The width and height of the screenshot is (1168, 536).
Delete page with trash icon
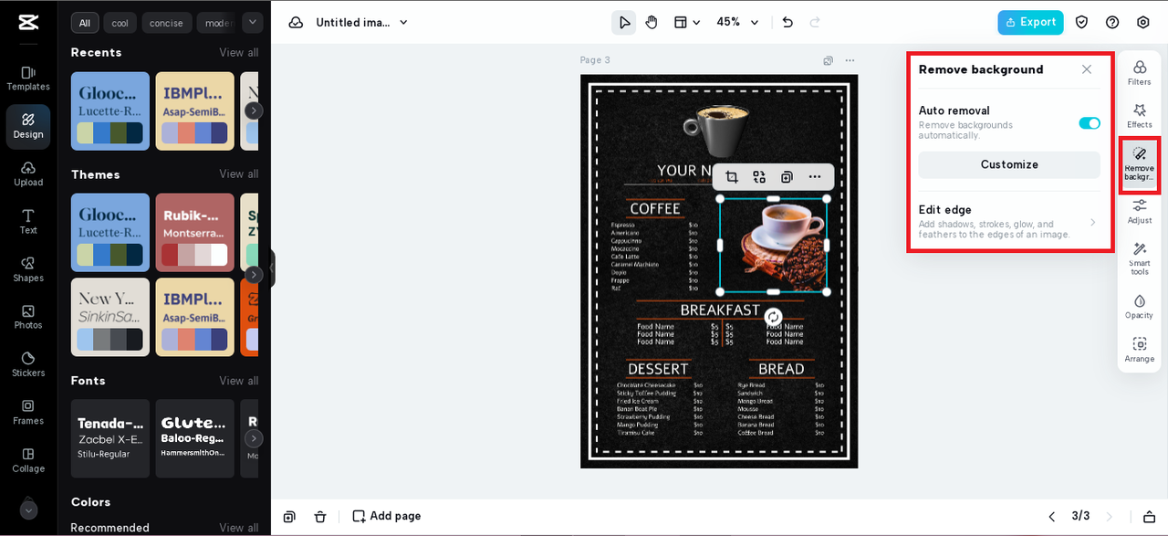(x=320, y=516)
